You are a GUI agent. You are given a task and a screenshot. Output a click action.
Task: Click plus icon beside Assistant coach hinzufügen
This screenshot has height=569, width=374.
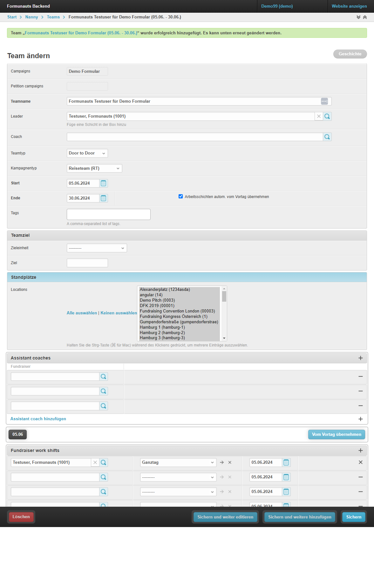[361, 419]
